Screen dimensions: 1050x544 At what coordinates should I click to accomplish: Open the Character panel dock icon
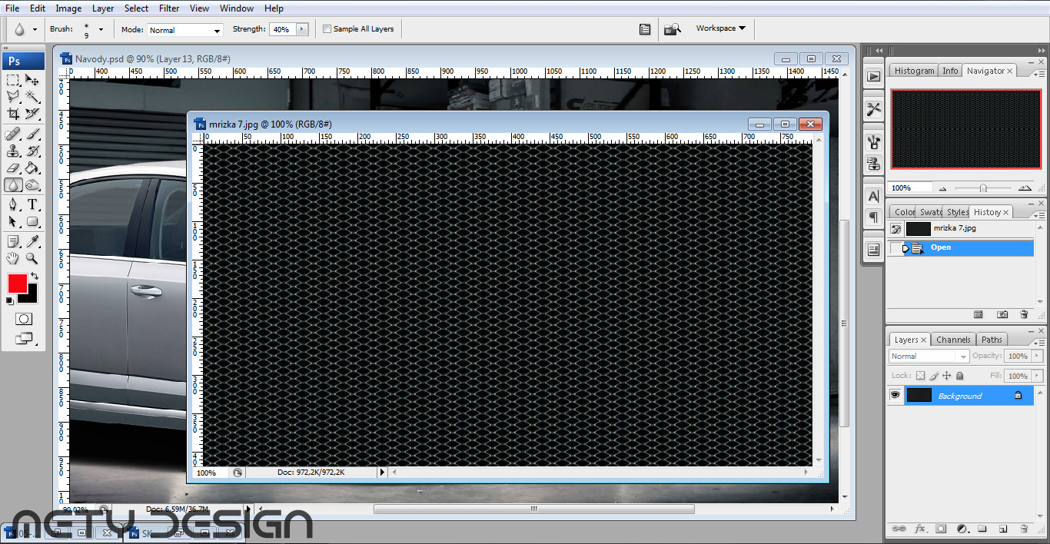(873, 196)
